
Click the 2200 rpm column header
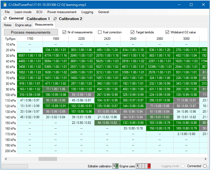coord(81,39)
